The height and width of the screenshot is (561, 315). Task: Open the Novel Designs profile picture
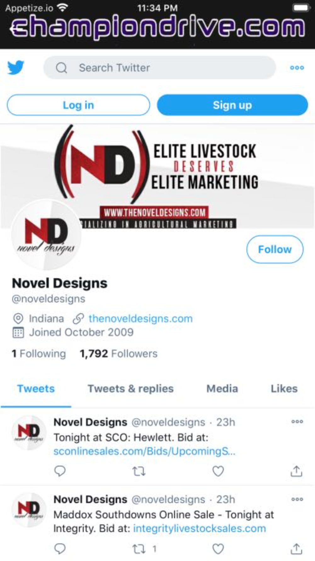click(x=47, y=235)
